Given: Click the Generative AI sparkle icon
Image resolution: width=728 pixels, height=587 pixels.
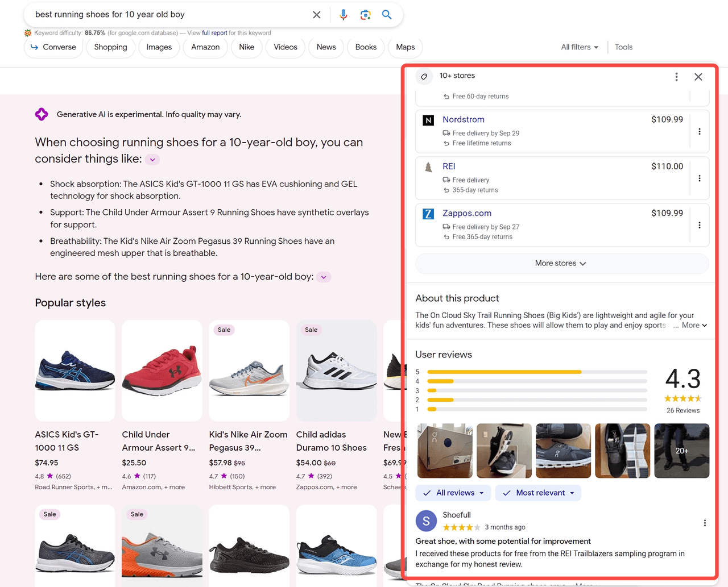Looking at the screenshot, I should click(x=42, y=114).
